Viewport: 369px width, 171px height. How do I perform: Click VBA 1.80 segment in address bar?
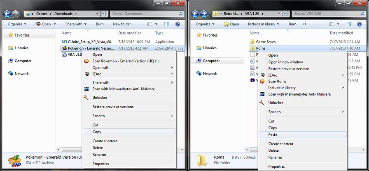click(252, 14)
